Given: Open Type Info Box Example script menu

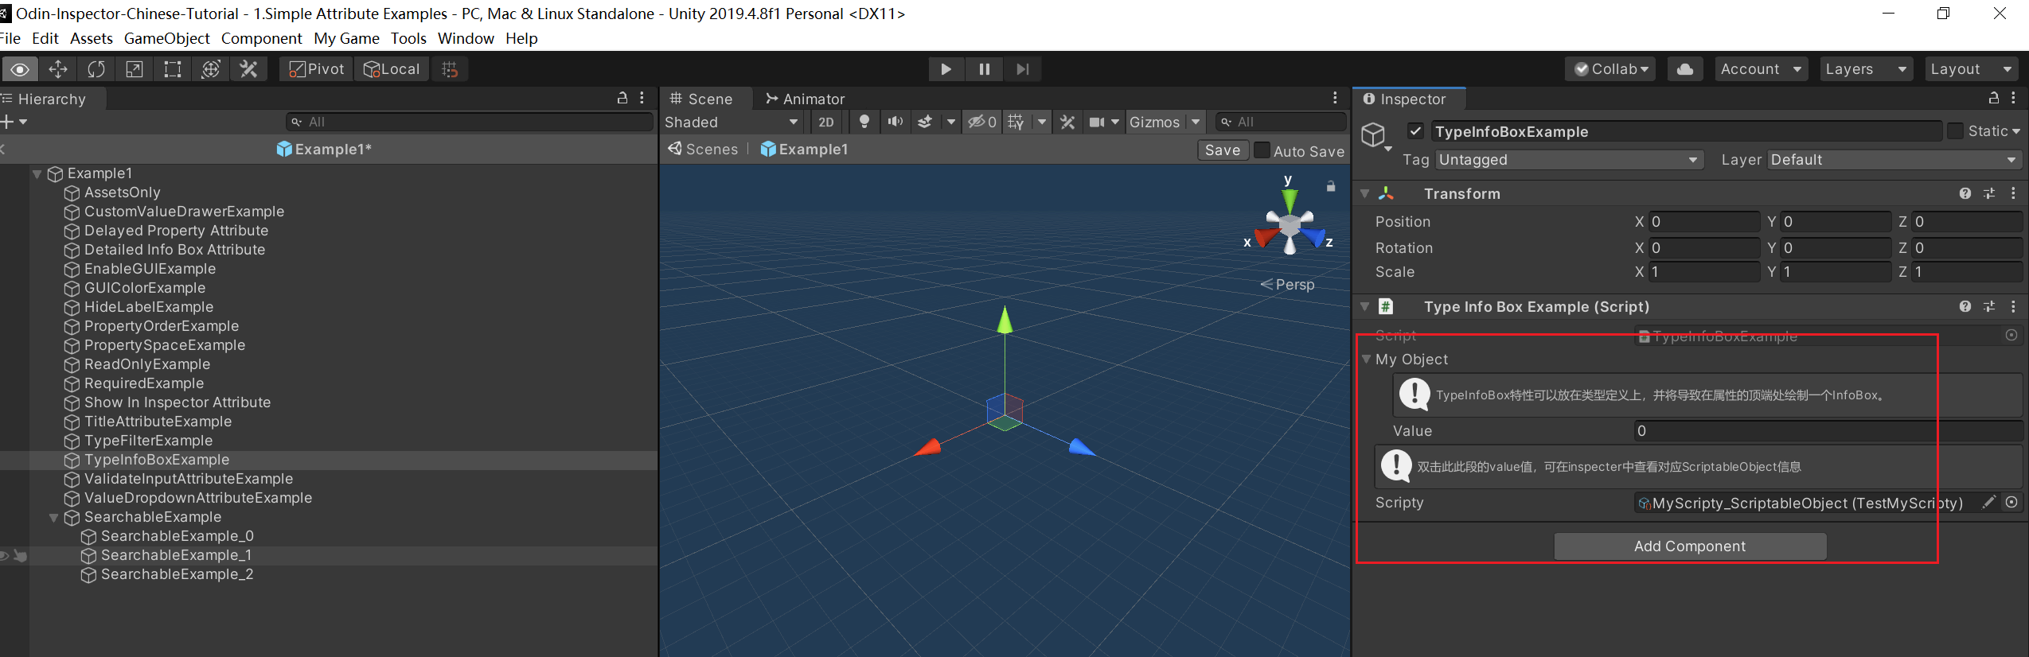Looking at the screenshot, I should click(x=2013, y=306).
